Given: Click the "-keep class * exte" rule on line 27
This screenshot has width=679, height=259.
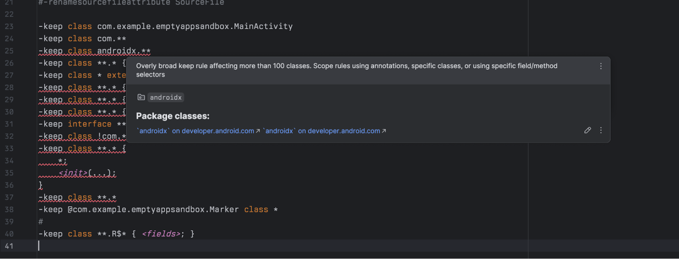Looking at the screenshot, I should pos(82,75).
